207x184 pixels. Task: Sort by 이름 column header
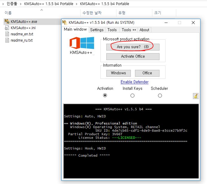pyautogui.click(x=8, y=13)
